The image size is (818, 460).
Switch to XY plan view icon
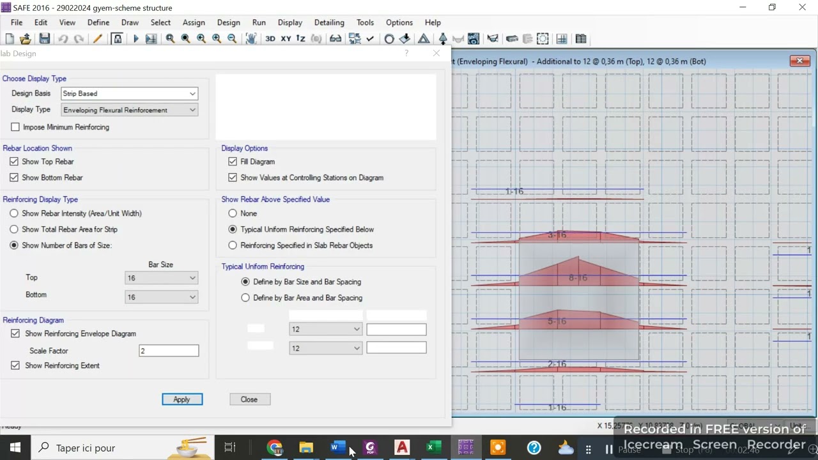click(286, 39)
